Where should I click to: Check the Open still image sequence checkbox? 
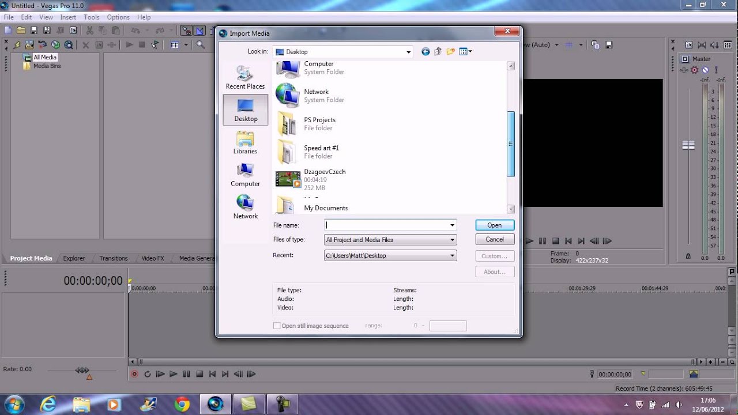tap(277, 326)
